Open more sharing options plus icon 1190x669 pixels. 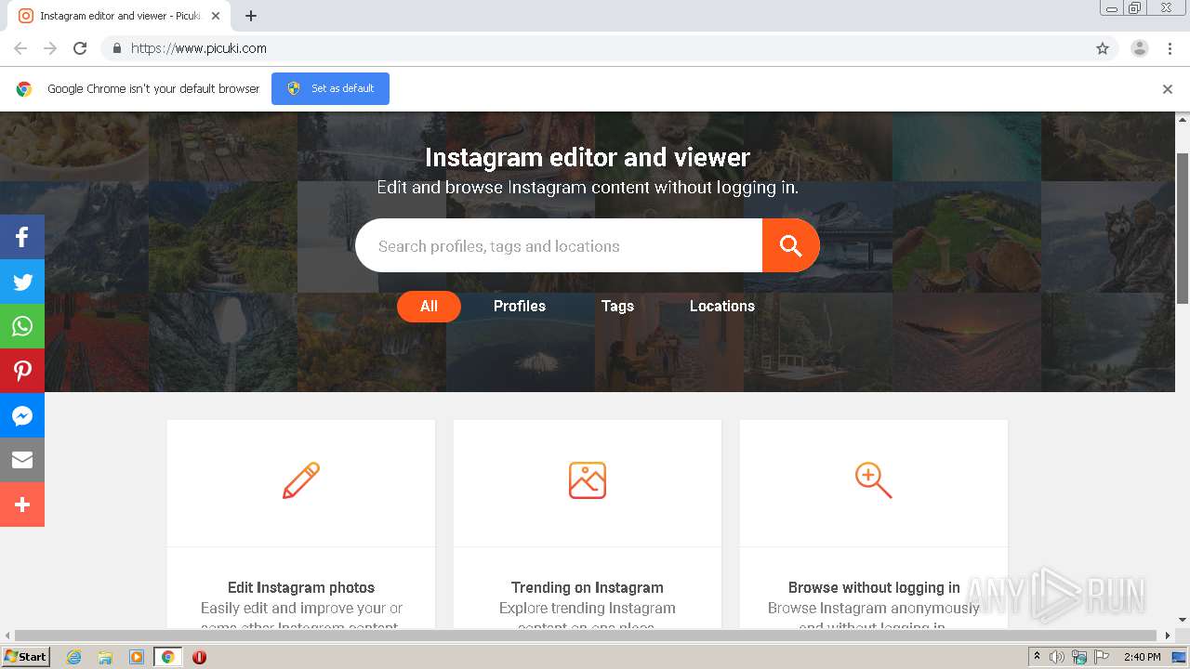22,505
